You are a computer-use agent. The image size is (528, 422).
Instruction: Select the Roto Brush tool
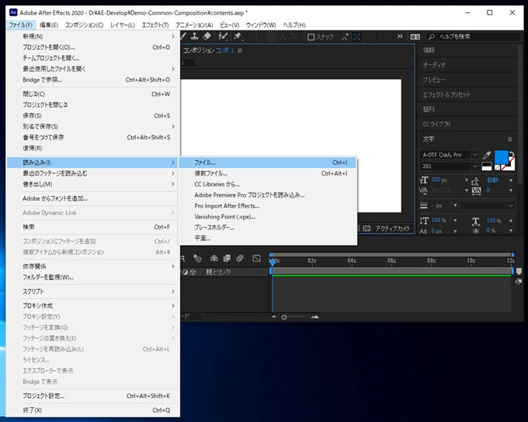coord(222,36)
